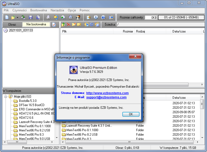207x152 pixels.
Task: Click the blue question mark Help icon
Action: tap(103, 17)
